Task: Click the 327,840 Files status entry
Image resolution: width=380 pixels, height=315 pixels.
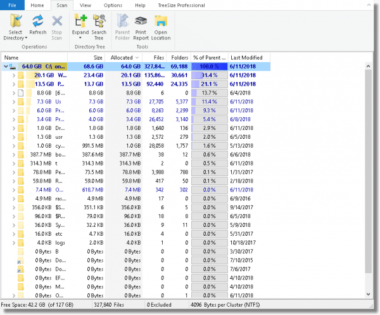Action: 109,305
